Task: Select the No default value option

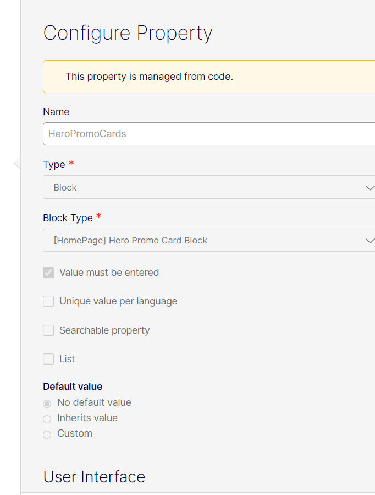Action: [47, 404]
